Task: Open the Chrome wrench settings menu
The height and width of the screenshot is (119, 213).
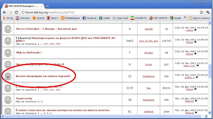Action: coord(208,12)
